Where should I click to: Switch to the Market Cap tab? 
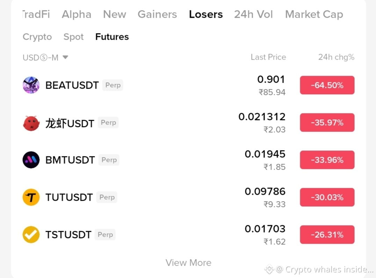coord(314,14)
